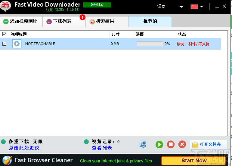Click Clean your Internet junk & privacy files
This screenshot has width=232, height=166.
[116, 161]
